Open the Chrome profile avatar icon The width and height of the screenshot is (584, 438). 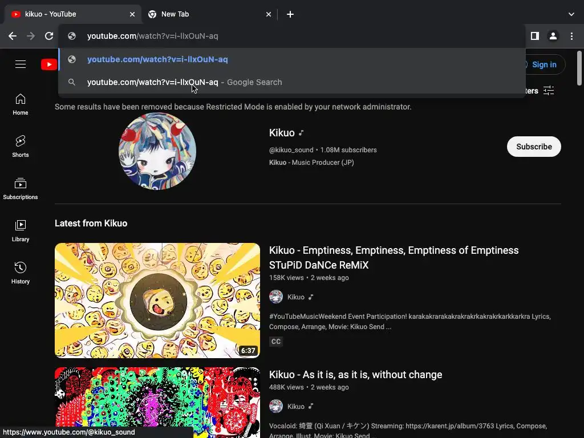click(553, 36)
